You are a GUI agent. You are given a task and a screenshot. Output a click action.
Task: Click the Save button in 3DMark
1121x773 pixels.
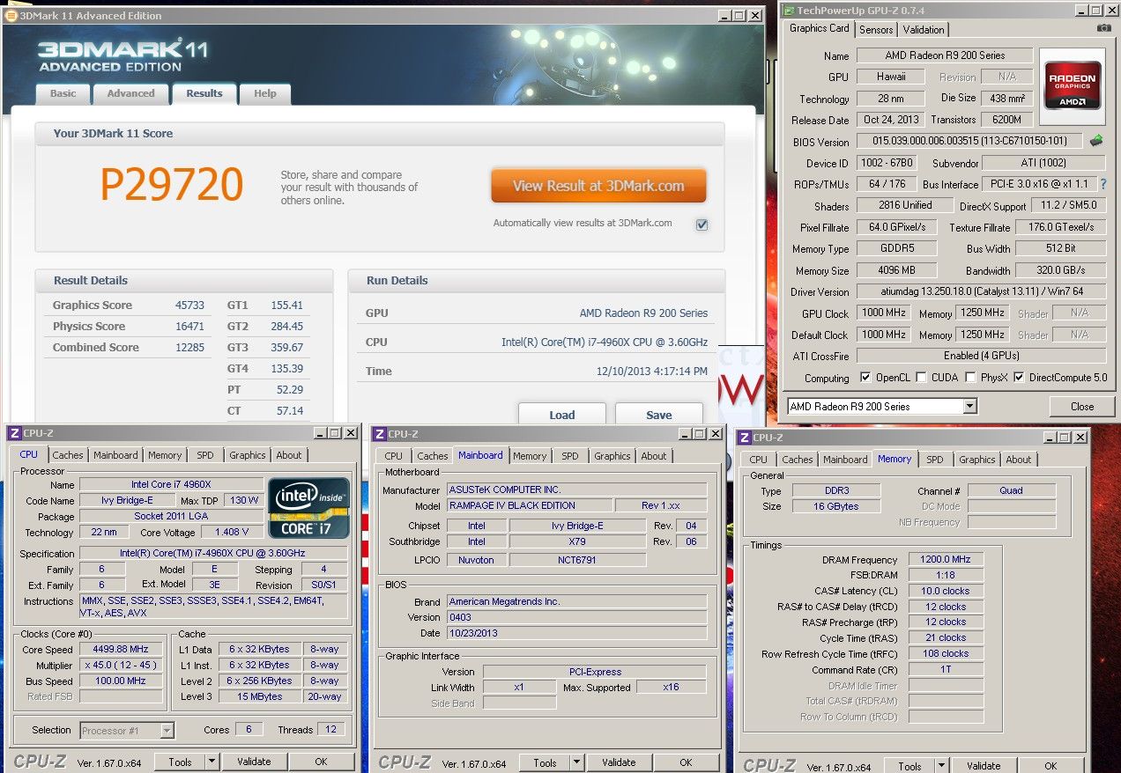pos(658,415)
